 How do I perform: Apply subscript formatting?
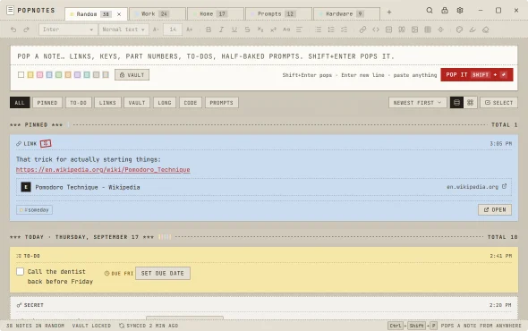tap(260, 30)
